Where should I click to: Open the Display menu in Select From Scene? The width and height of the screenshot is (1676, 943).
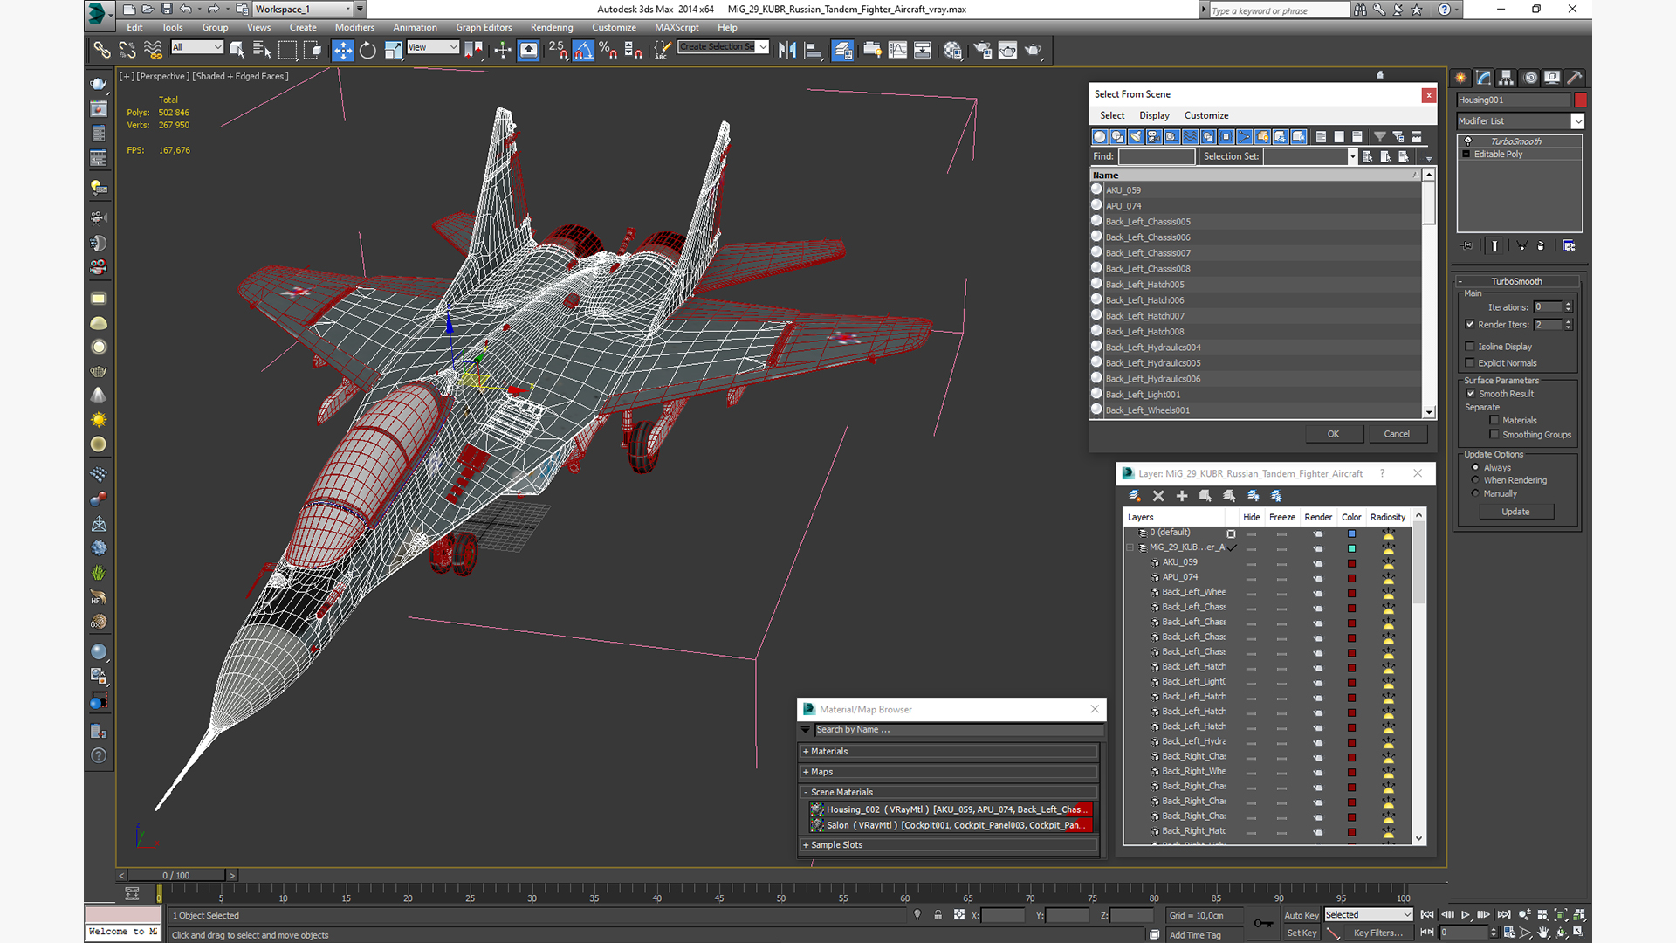click(1153, 115)
